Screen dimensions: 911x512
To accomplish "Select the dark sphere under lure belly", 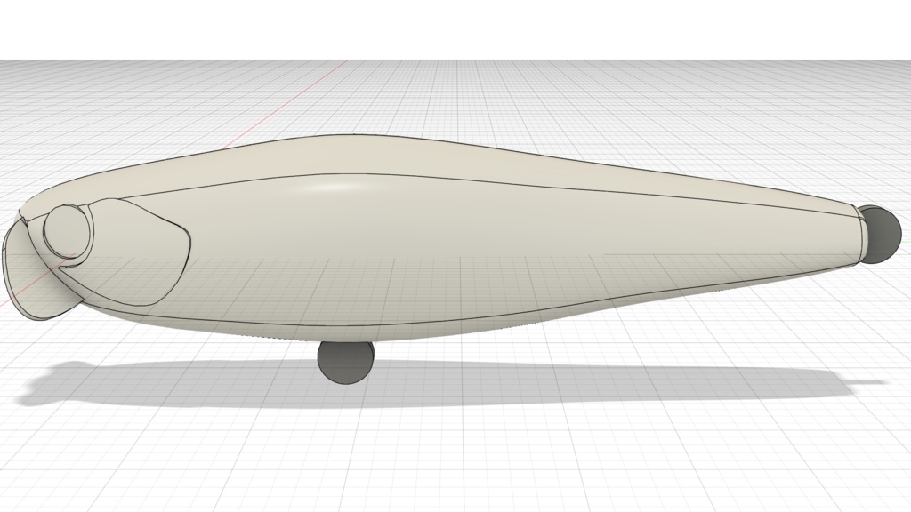I will coord(346,363).
